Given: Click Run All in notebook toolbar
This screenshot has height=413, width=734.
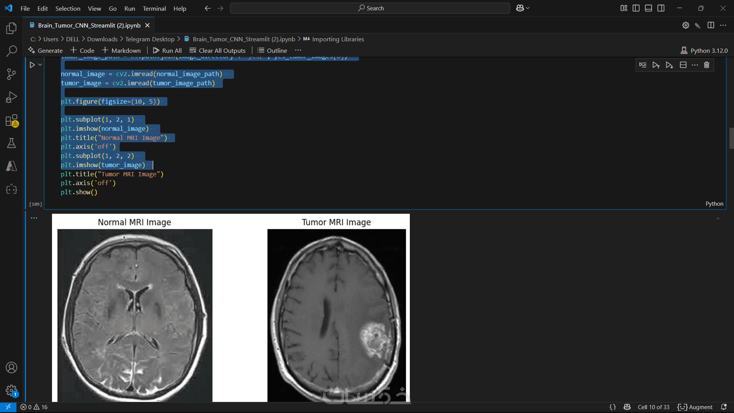Looking at the screenshot, I should click(167, 50).
